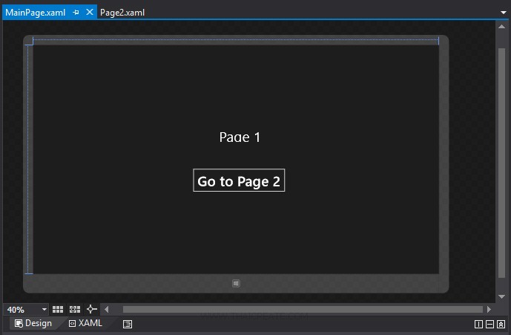Viewport: 511px width, 335px height.
Task: Click the scroll left arrow
Action: tap(106, 309)
